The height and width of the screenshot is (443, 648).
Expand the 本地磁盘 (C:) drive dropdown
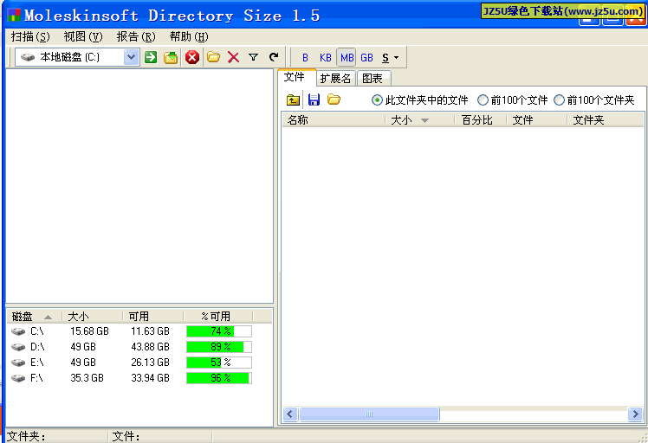click(131, 57)
